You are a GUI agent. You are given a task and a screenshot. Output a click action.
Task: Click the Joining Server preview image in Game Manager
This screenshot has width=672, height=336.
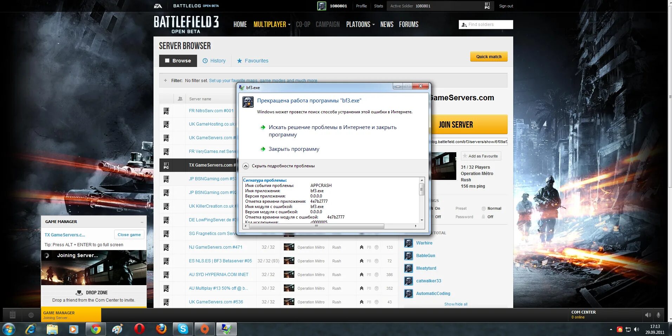pos(94,268)
